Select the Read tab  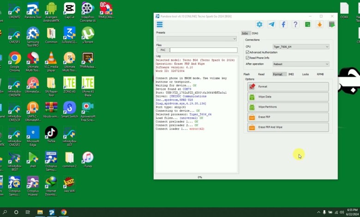pos(261,74)
